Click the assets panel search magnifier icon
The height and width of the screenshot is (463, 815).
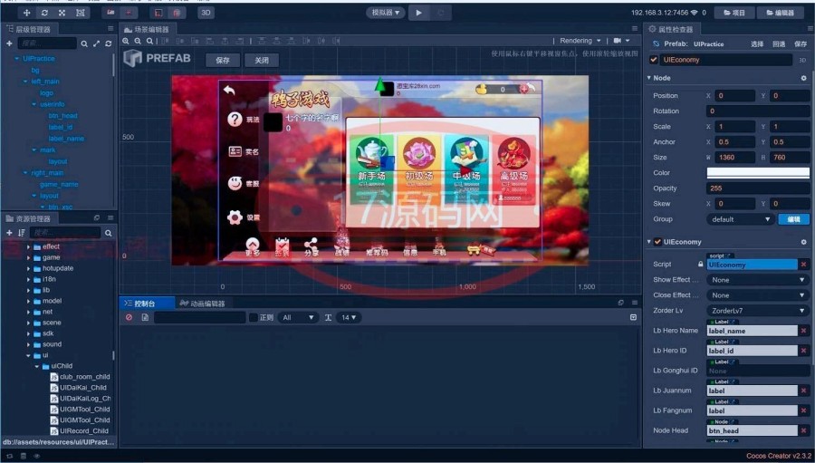pos(108,233)
